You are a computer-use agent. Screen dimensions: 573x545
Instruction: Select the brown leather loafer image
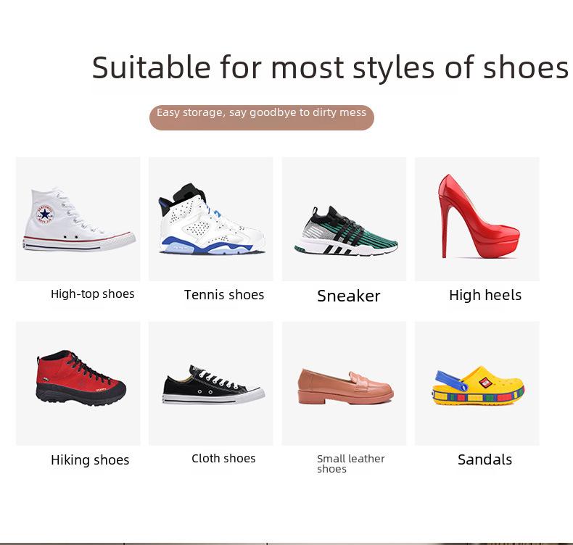[344, 383]
